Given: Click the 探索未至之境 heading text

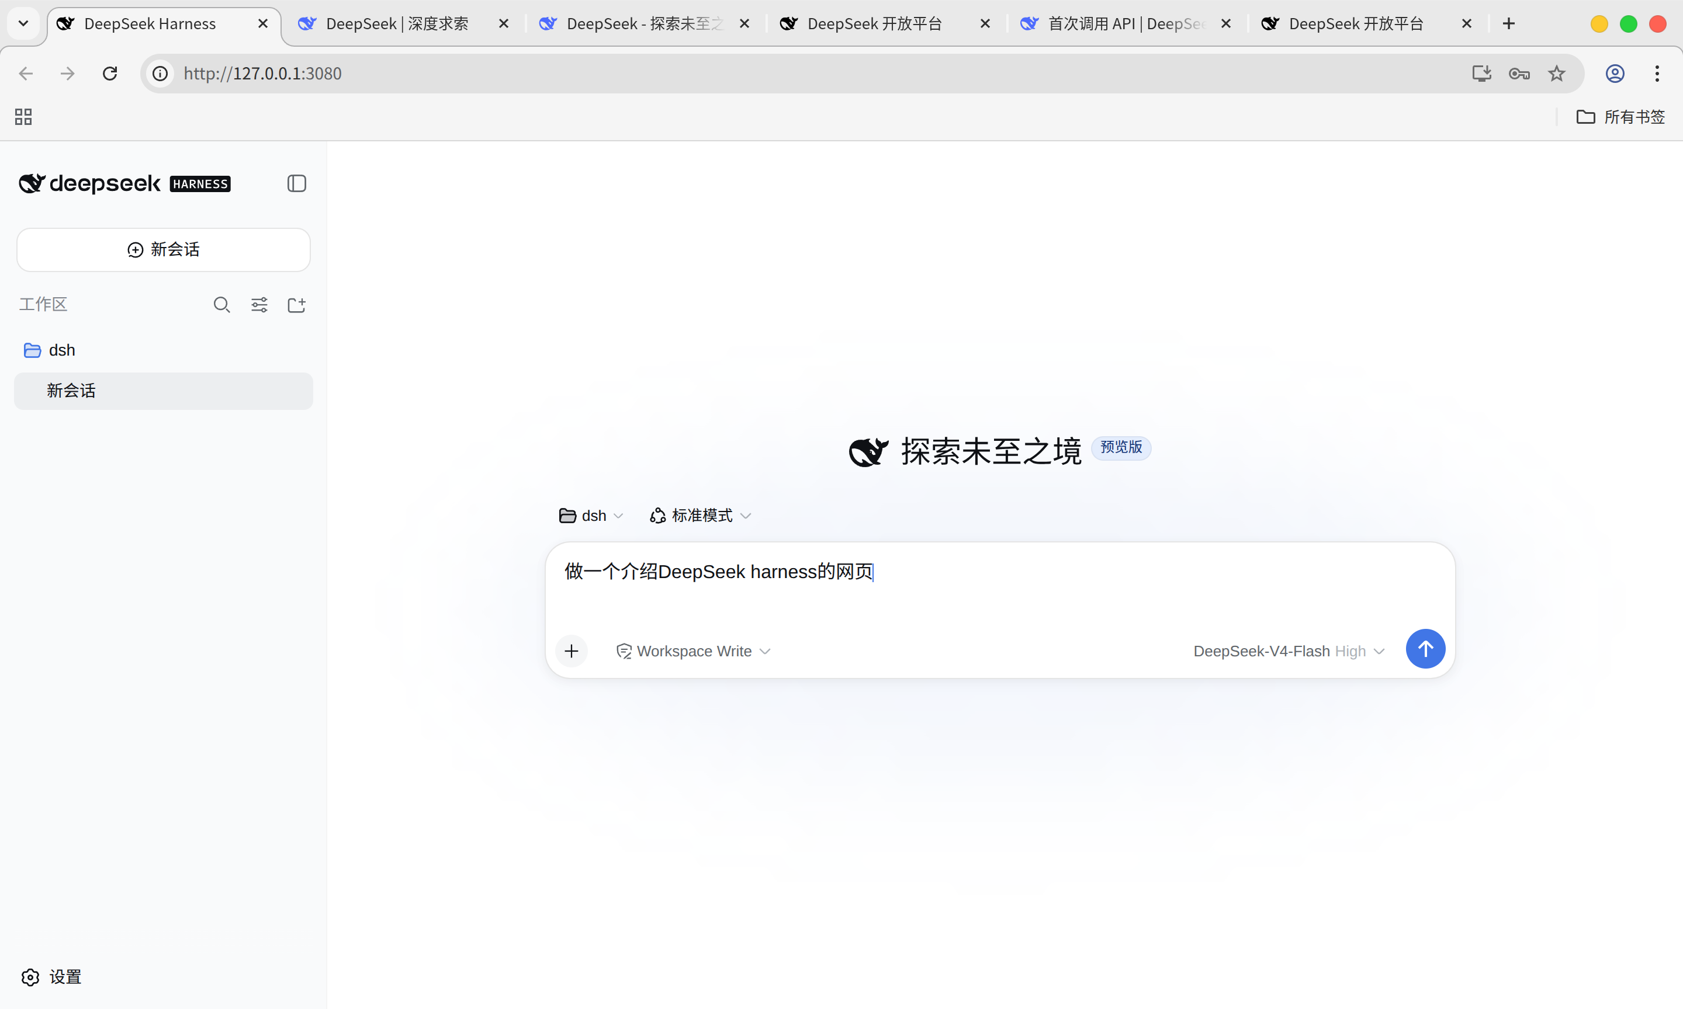Looking at the screenshot, I should coord(991,451).
